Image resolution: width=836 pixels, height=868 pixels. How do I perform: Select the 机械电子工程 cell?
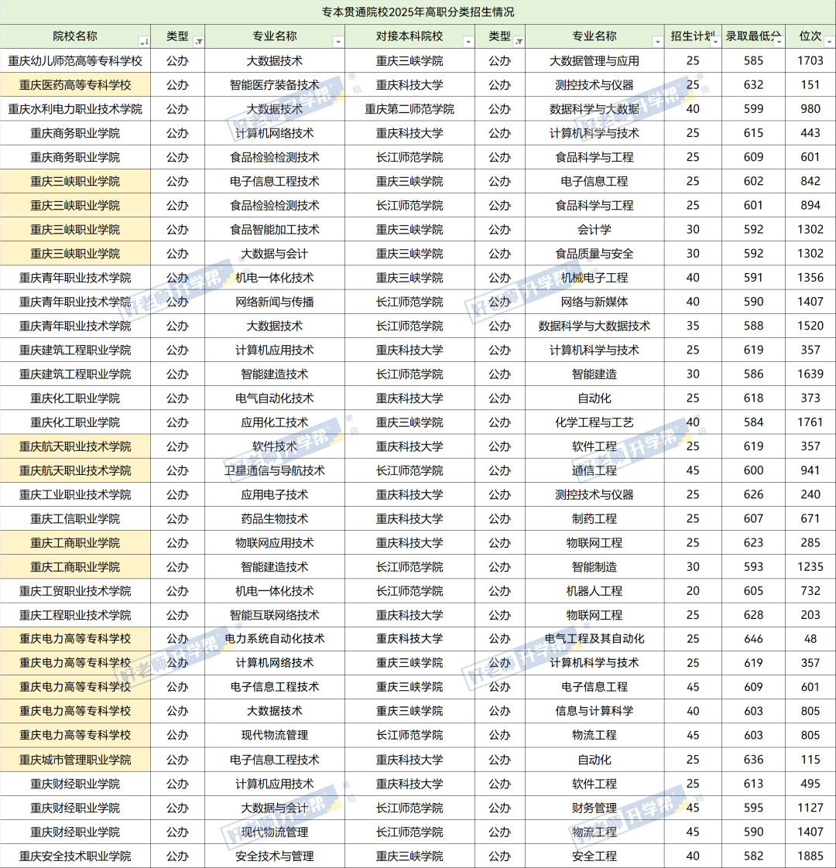[x=594, y=277]
